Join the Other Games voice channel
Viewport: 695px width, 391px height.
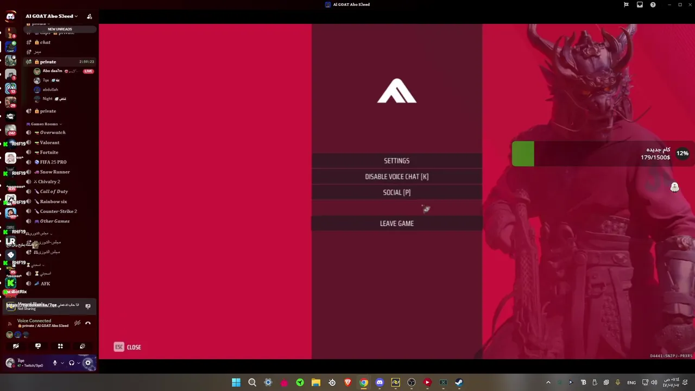(60, 221)
